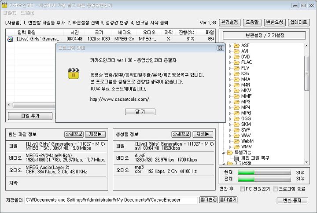Click the ASF folder icon
317x213 pixels.
(236, 45)
